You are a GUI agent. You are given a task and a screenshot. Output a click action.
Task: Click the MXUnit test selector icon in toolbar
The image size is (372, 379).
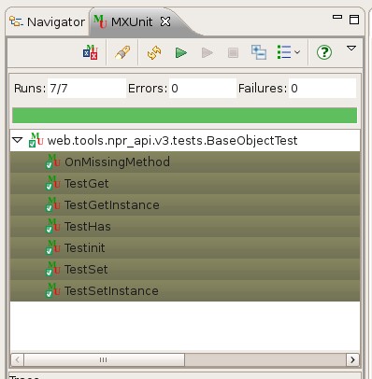pos(91,52)
